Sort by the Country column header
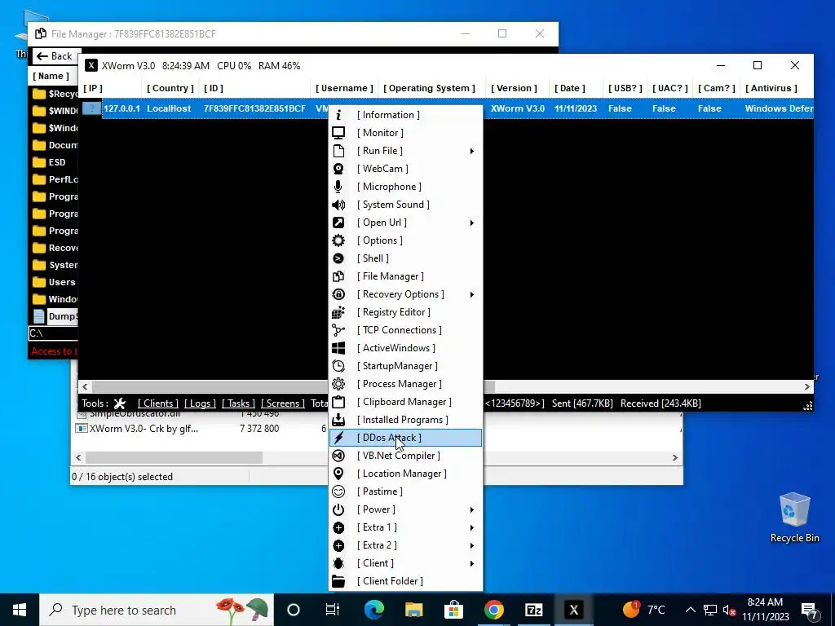This screenshot has width=835, height=626. tap(170, 88)
